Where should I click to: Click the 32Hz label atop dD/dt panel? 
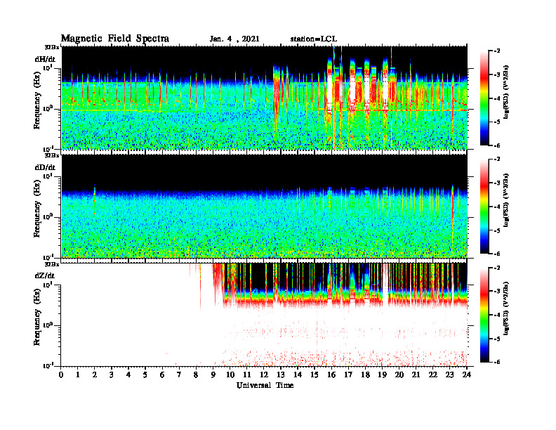tap(51, 155)
